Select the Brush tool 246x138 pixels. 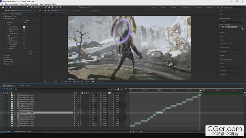46,7
